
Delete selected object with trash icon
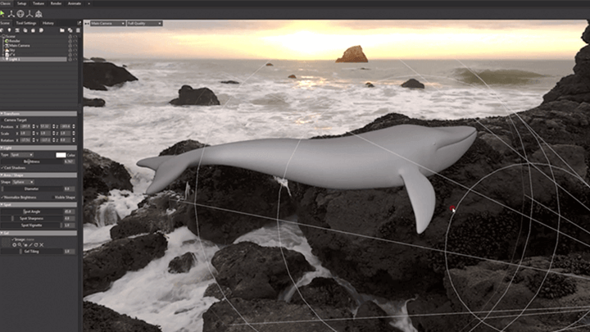[78, 30]
